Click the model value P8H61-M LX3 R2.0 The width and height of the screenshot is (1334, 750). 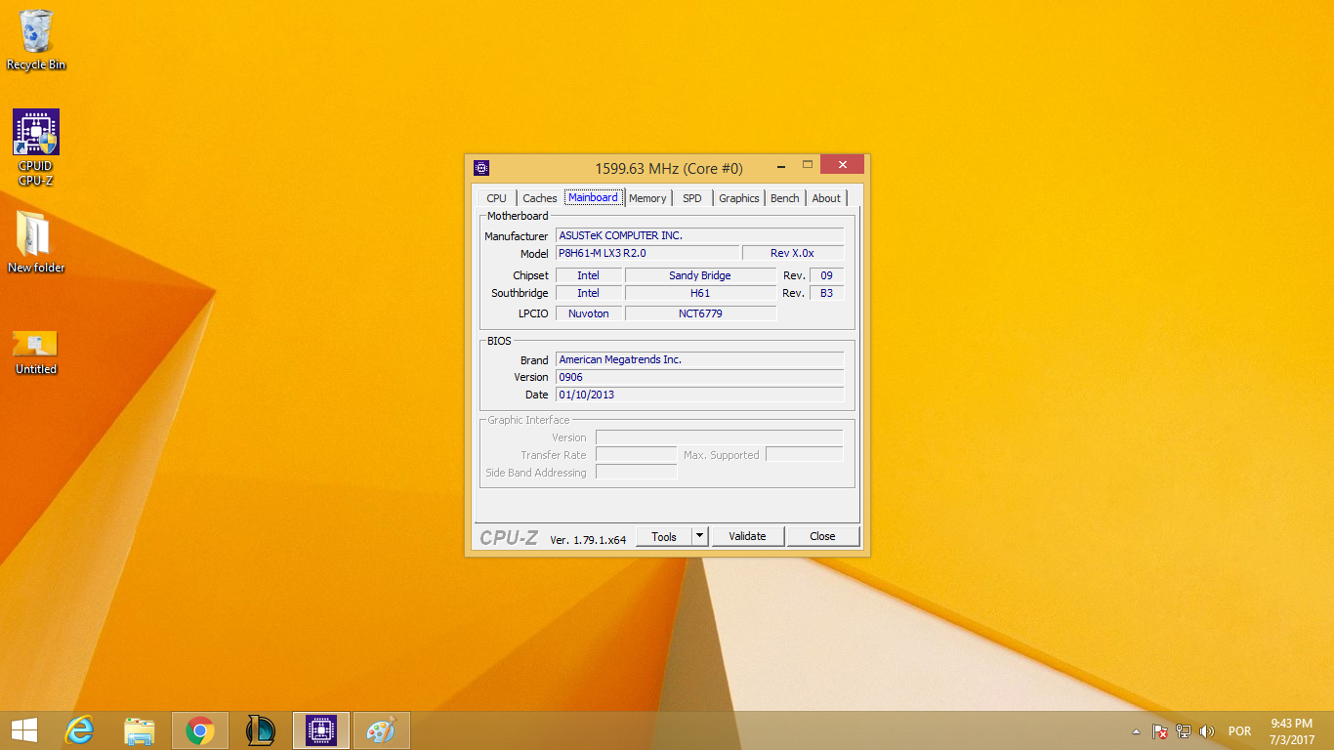coord(647,253)
